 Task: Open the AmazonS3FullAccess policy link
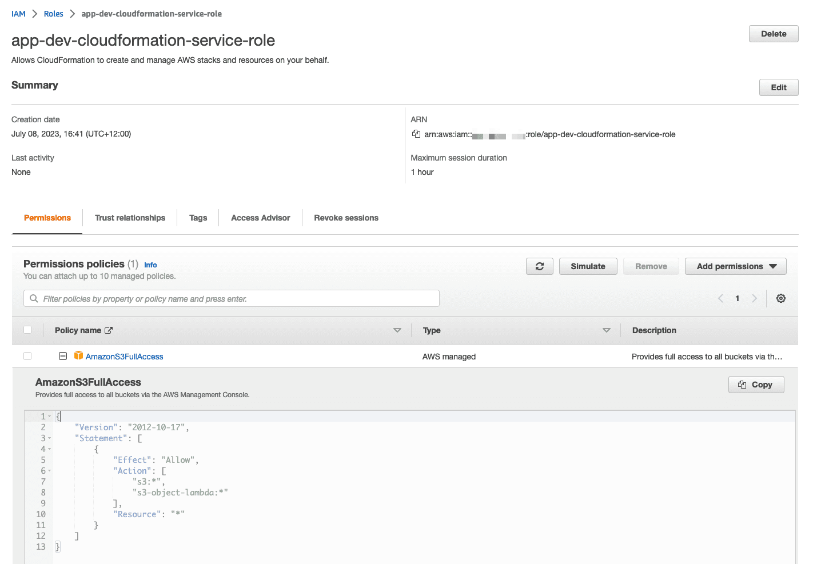(124, 357)
